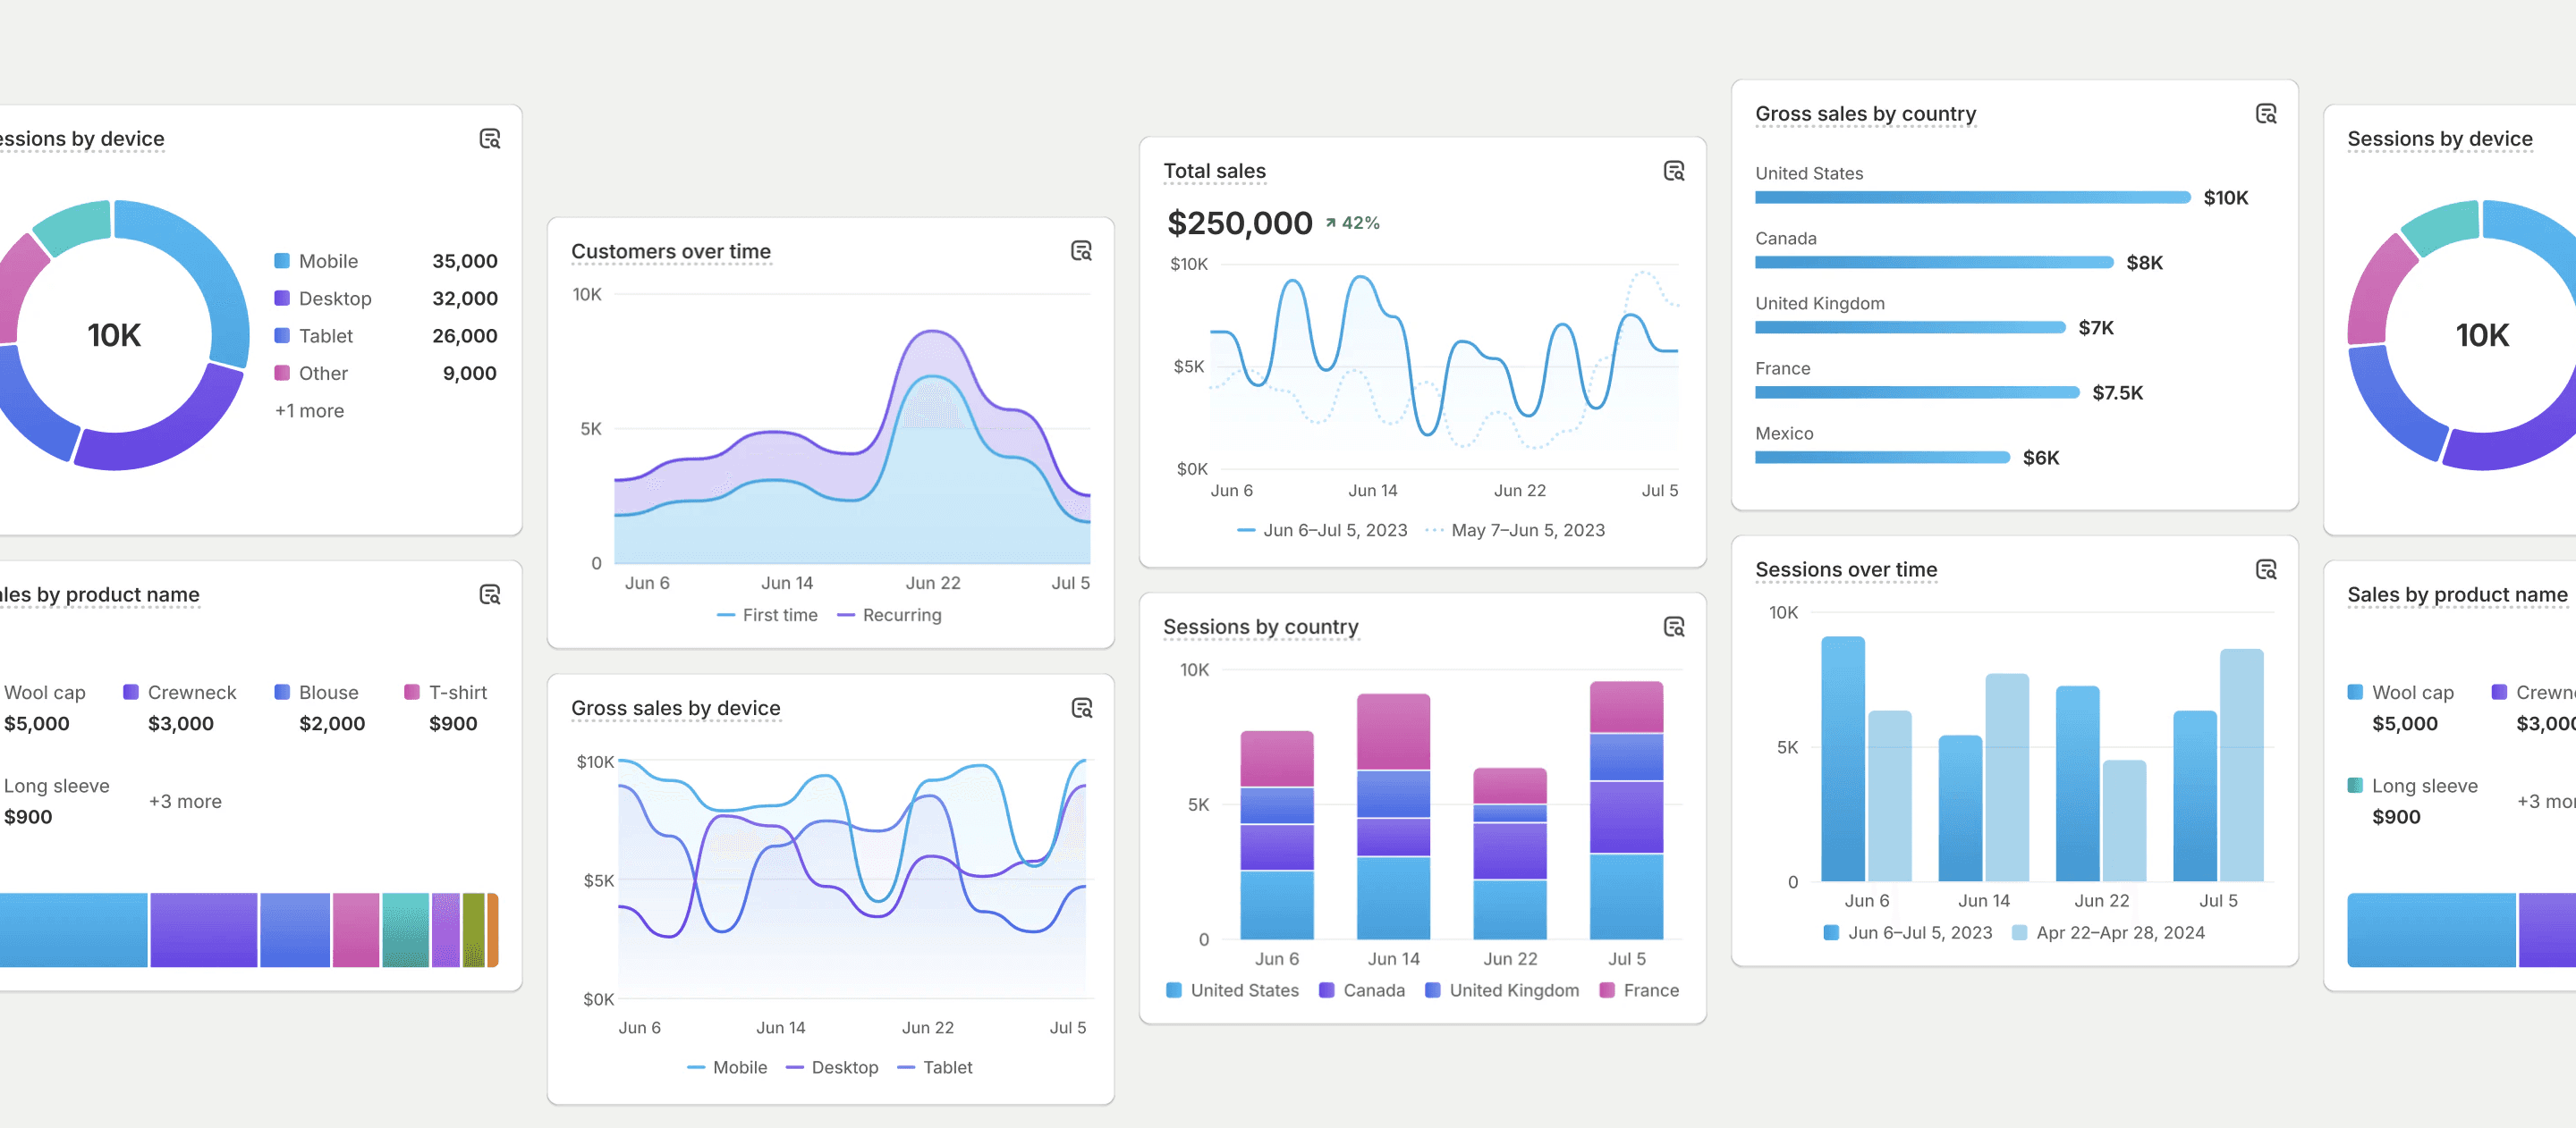The width and height of the screenshot is (2576, 1128).
Task: Click the Gross sales by device title
Action: click(675, 709)
